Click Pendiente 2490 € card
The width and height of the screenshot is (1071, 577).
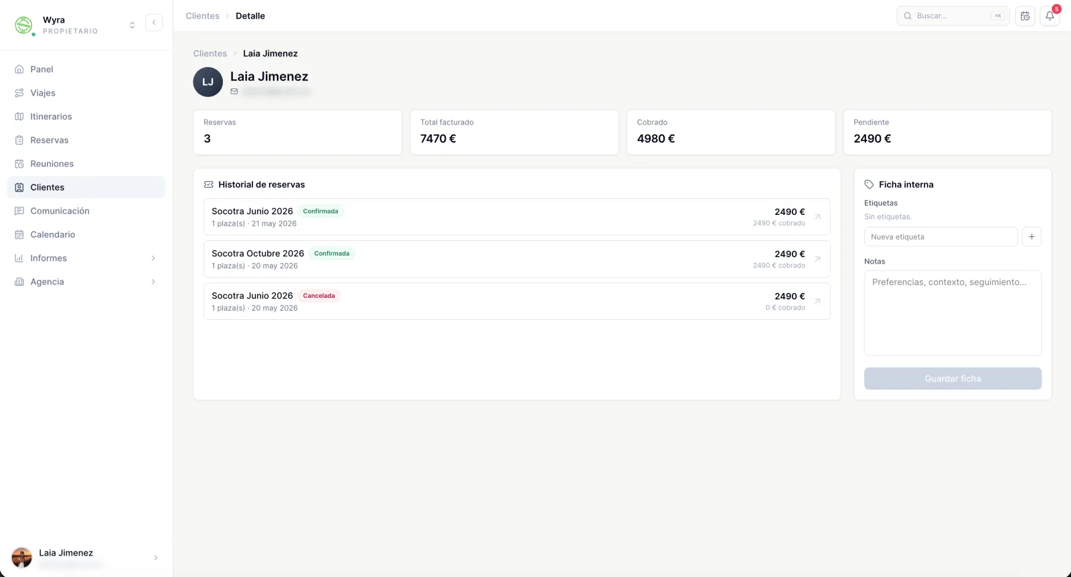coord(948,133)
